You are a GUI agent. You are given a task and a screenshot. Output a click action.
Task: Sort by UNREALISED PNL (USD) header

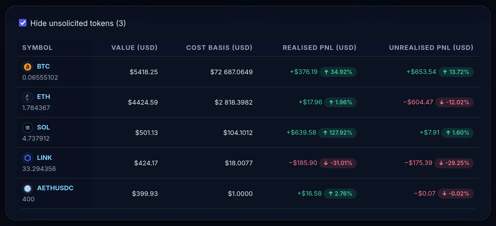tap(431, 48)
